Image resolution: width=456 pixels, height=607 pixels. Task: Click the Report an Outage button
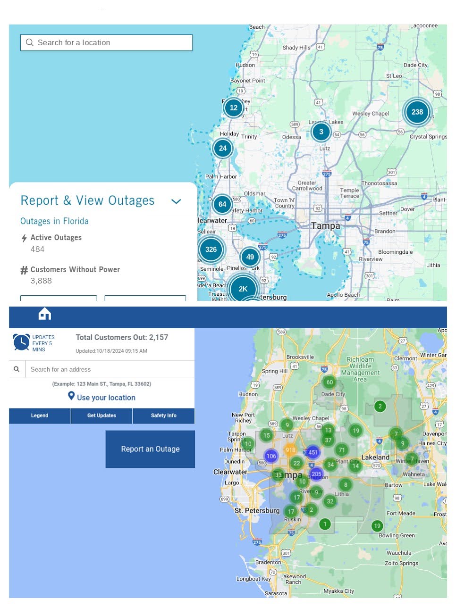point(150,449)
